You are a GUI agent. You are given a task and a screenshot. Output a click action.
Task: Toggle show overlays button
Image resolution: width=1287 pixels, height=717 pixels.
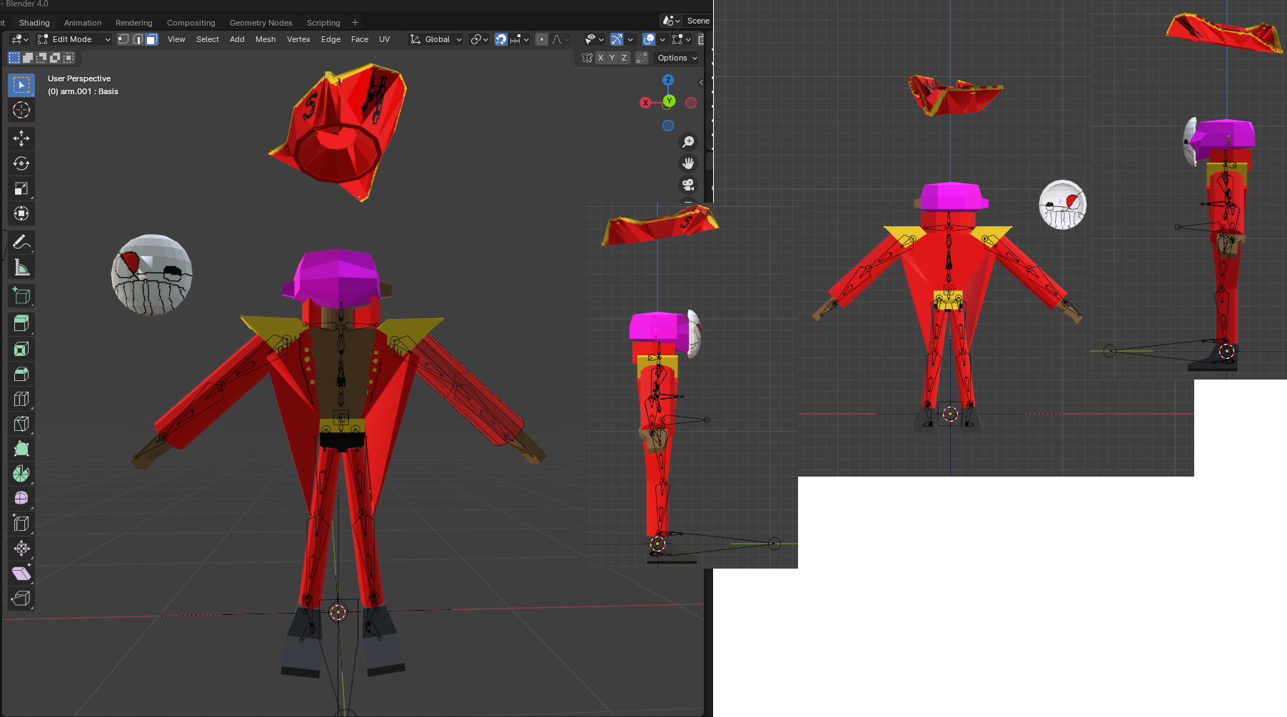coord(649,39)
